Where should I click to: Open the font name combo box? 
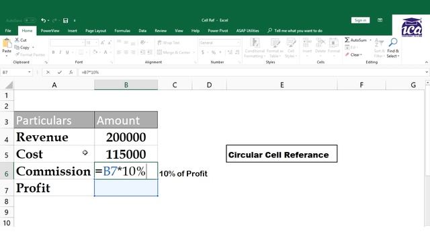coord(67,43)
